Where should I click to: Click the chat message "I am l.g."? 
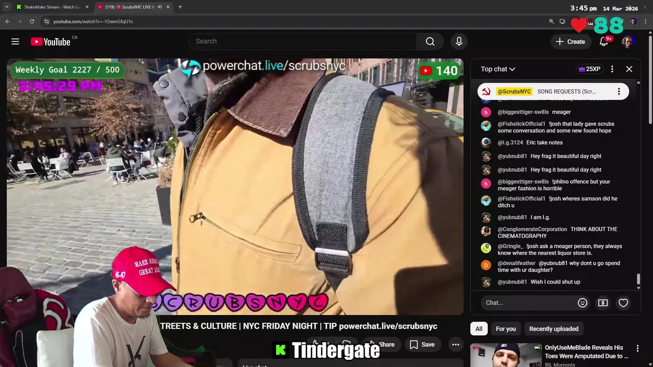(540, 217)
